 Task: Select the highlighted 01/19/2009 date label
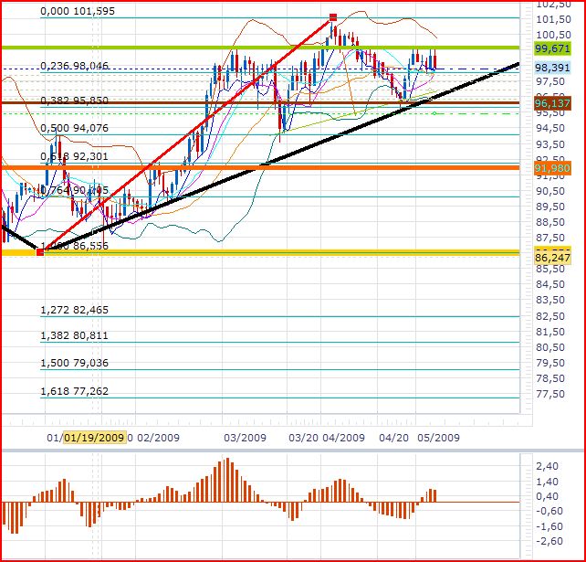tap(94, 438)
